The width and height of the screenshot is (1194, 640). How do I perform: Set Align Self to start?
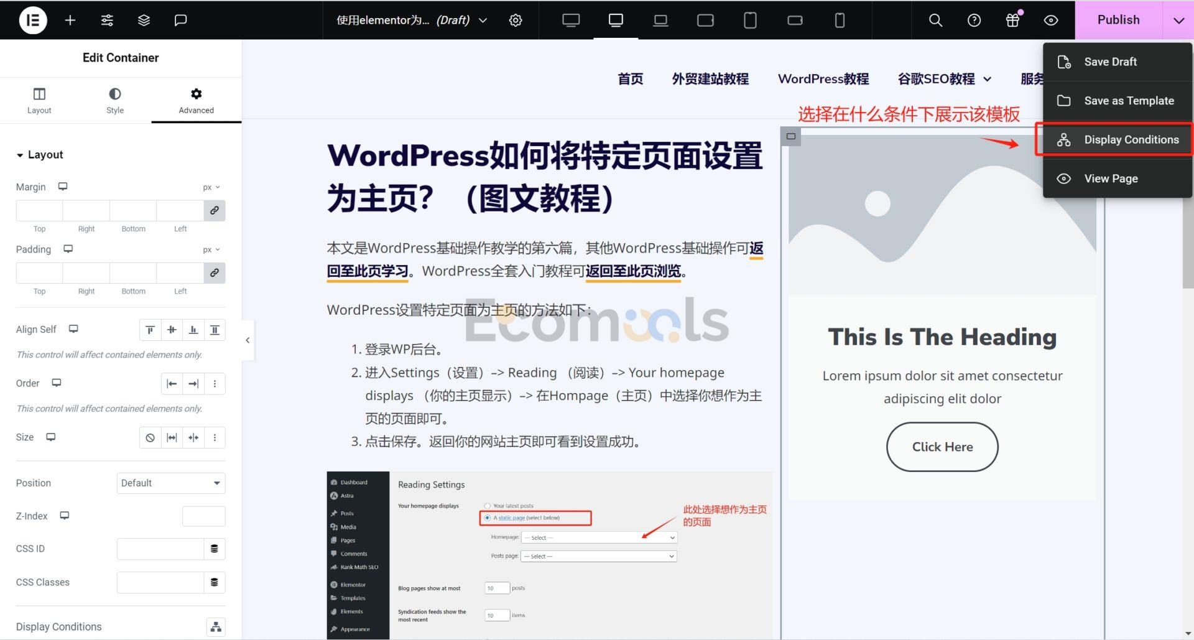tap(150, 330)
